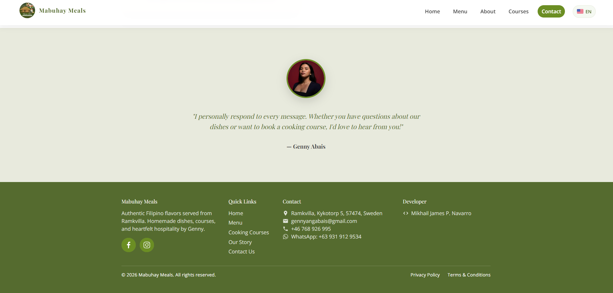Go to Home in top navigation
Image resolution: width=613 pixels, height=293 pixels.
(432, 11)
